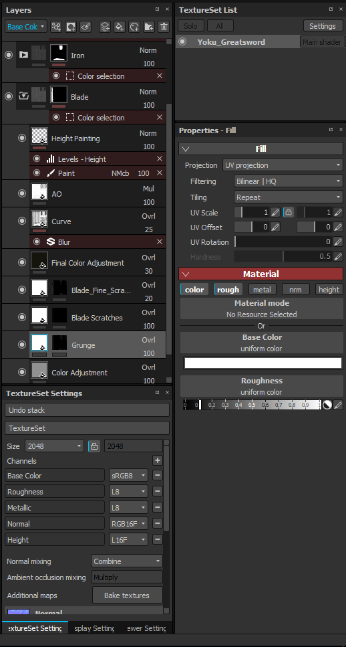346x647 pixels.
Task: Click plus icon to add a channel
Action: (x=158, y=460)
